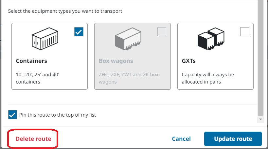The width and height of the screenshot is (268, 149).
Task: Click the 'Select the equipment types' instruction
Action: tap(65, 11)
